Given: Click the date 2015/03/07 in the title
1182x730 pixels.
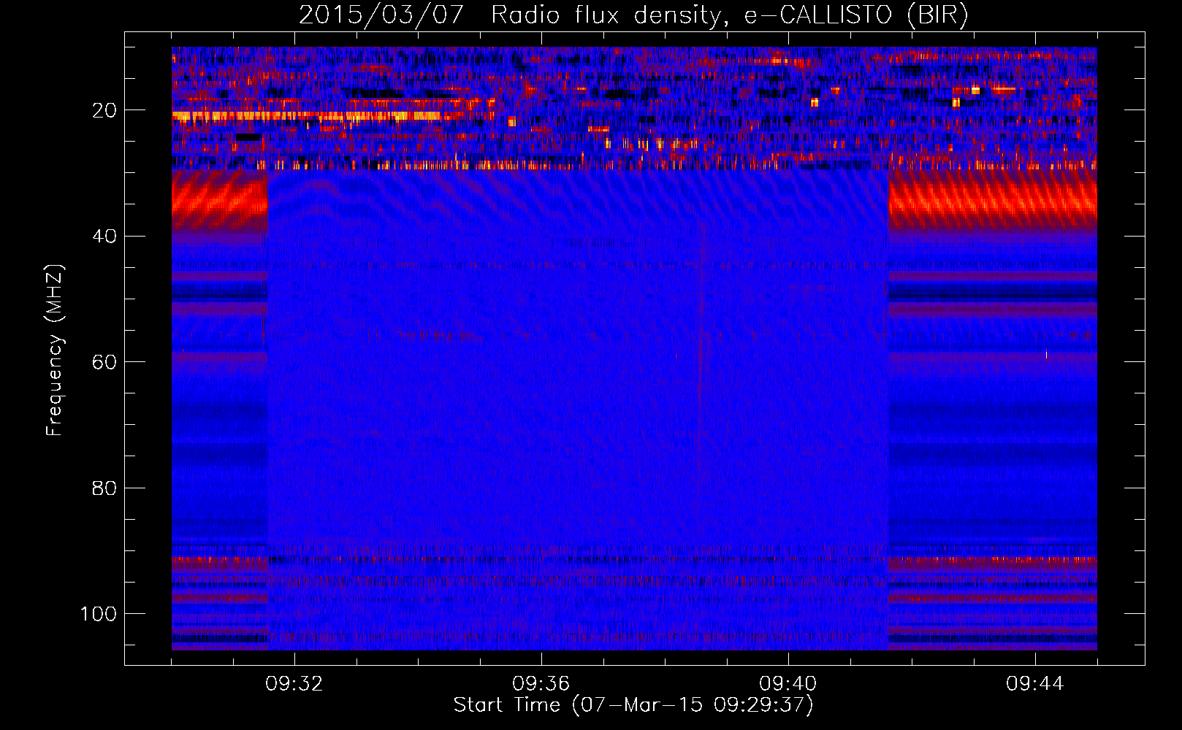Looking at the screenshot, I should point(381,15).
